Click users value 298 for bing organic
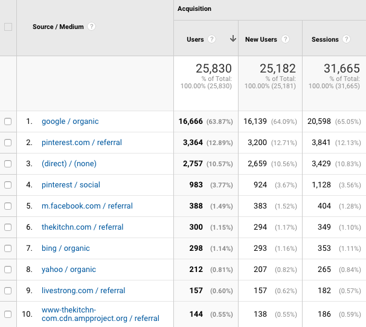The width and height of the screenshot is (366, 327). [196, 248]
